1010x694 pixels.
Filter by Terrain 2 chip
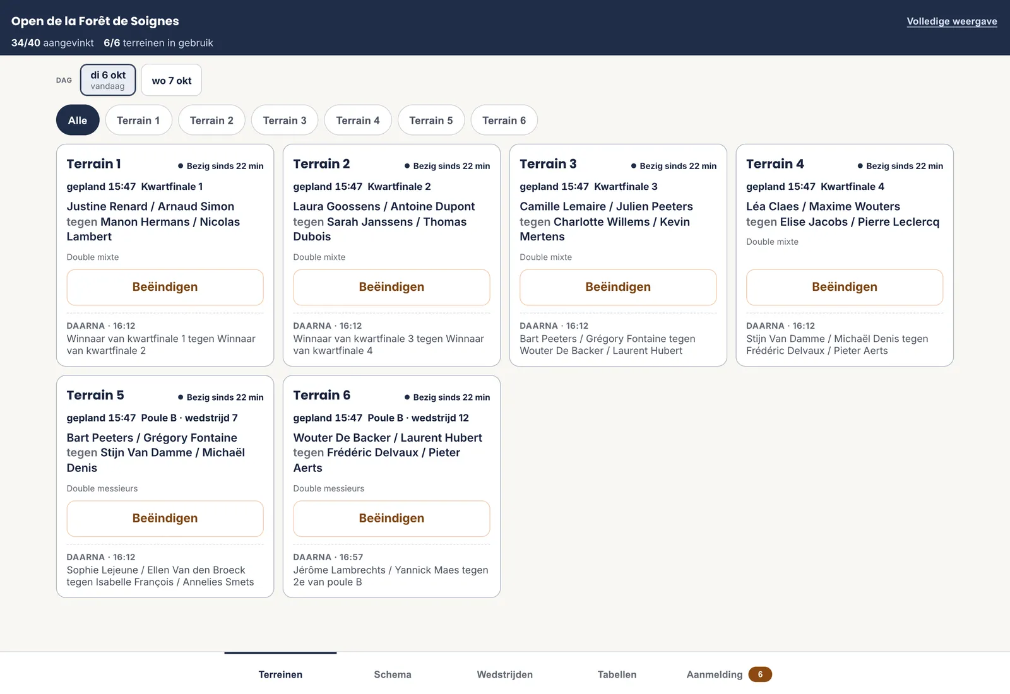(x=211, y=120)
